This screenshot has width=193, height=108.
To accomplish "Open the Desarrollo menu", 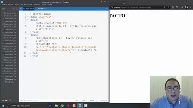I will click(x=37, y=5).
